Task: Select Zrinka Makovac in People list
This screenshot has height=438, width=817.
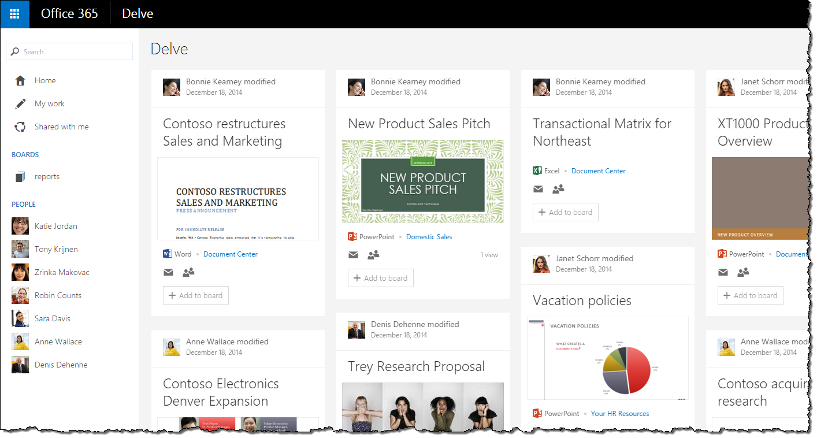Action: (x=62, y=272)
